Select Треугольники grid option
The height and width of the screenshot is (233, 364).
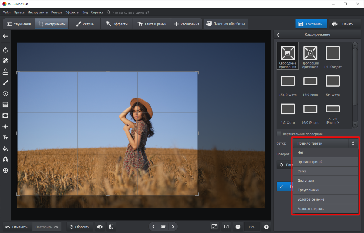(x=325, y=190)
